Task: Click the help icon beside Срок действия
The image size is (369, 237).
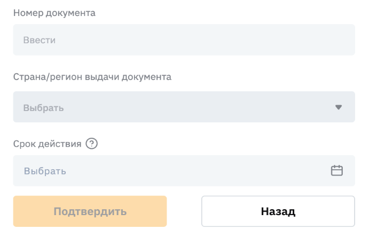Action: click(92, 144)
